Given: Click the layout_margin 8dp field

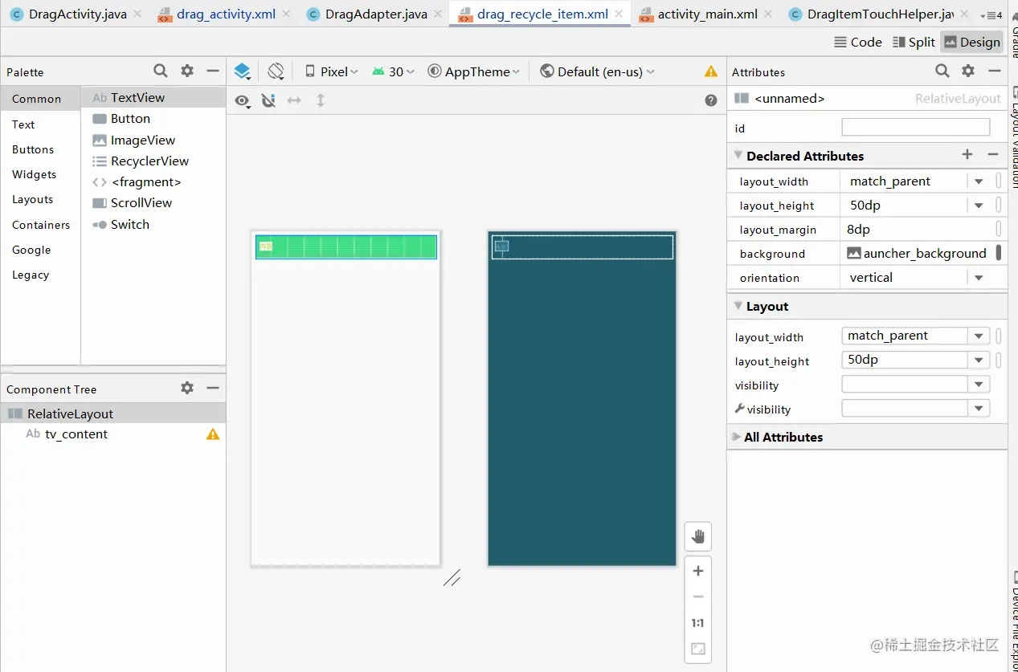Looking at the screenshot, I should 918,230.
